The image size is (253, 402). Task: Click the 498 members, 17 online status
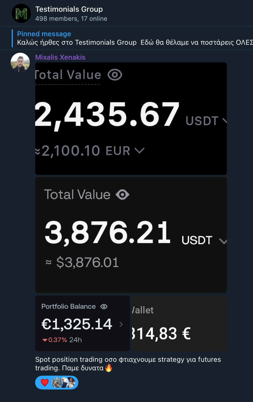pyautogui.click(x=71, y=19)
